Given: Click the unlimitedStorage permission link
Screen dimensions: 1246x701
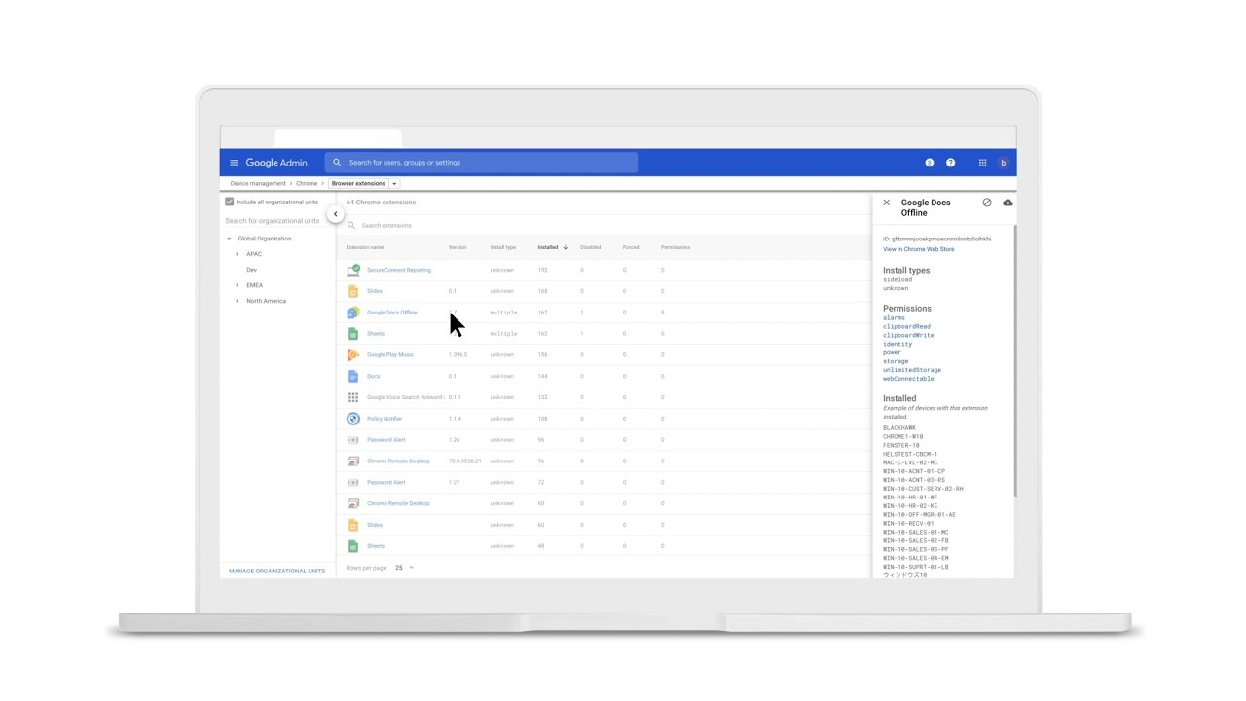Looking at the screenshot, I should 912,370.
